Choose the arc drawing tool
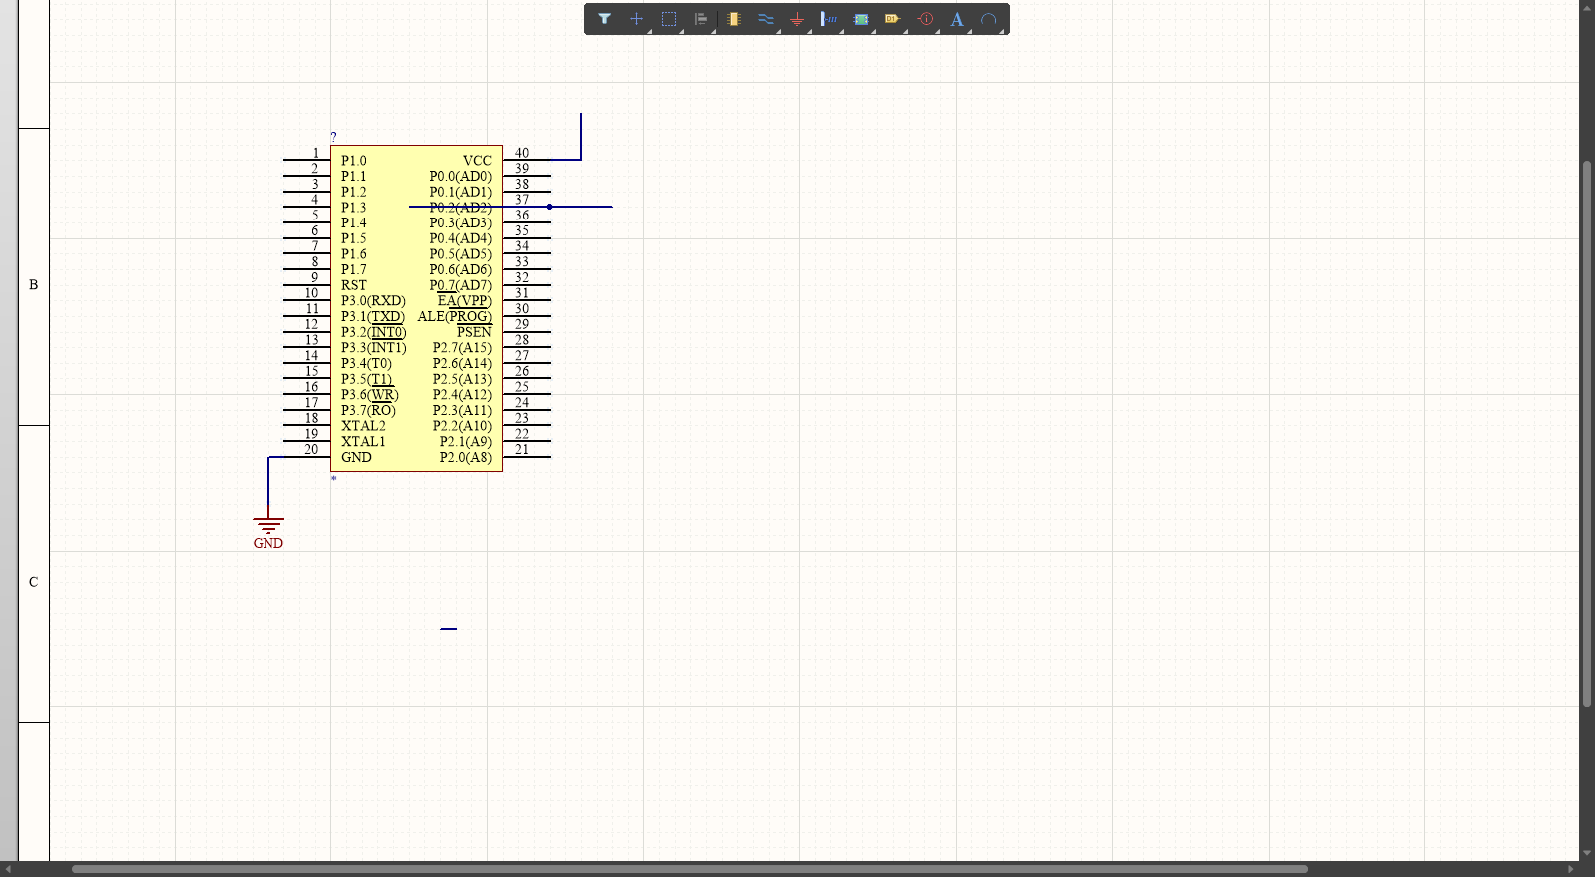Screen dimensions: 1595x877 tap(989, 19)
